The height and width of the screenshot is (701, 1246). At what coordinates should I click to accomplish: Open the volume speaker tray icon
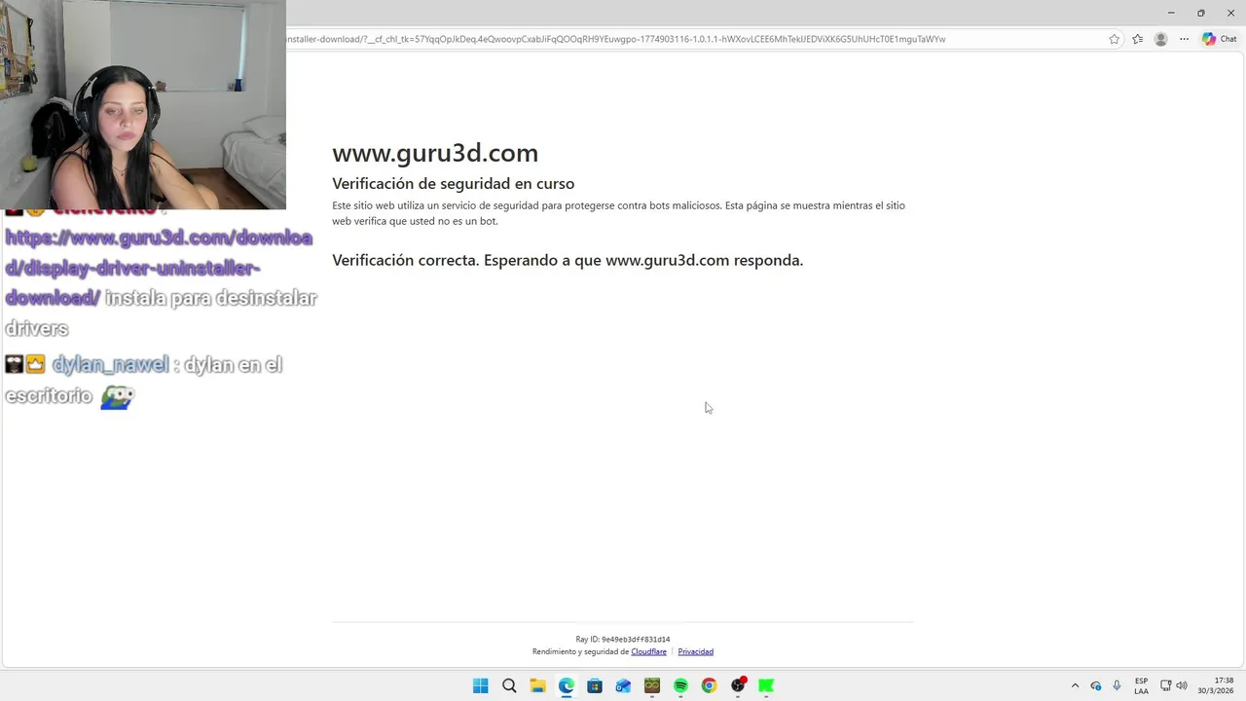click(1182, 685)
